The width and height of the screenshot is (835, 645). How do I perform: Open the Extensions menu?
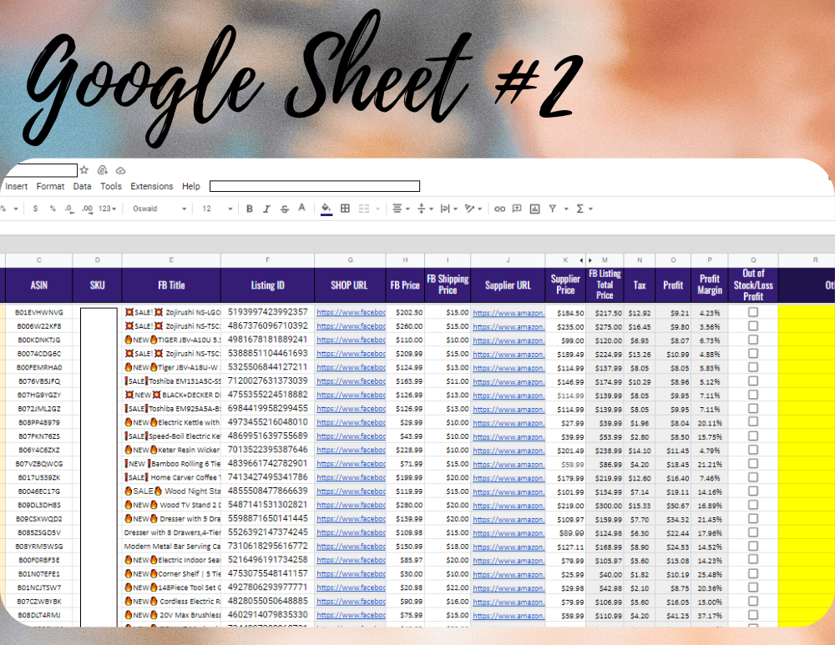(x=152, y=186)
